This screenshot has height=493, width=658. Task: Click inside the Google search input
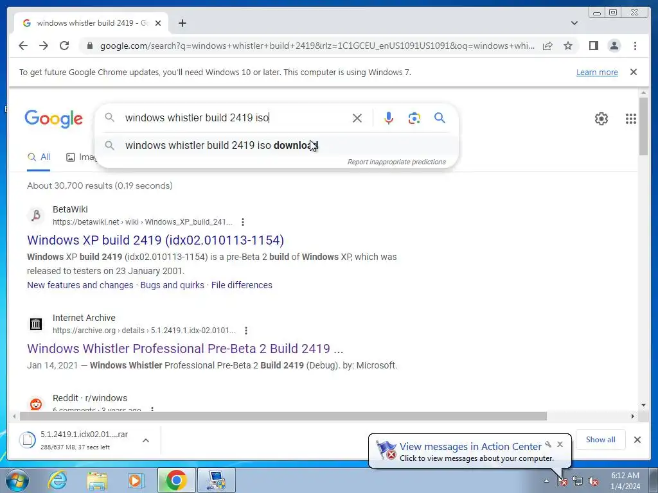tap(235, 118)
